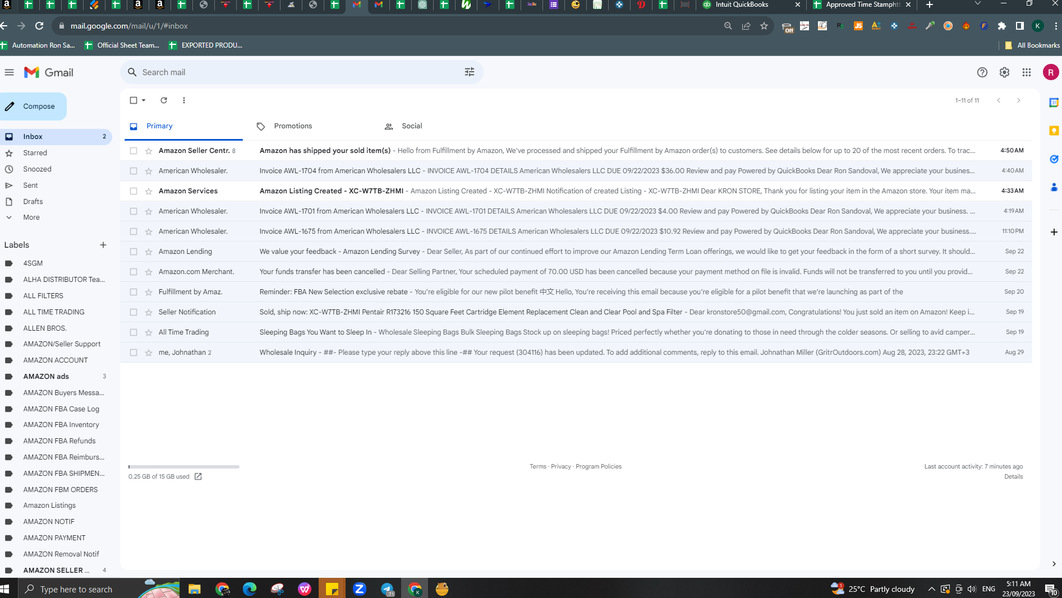1062x598 pixels.
Task: Select Seller Notification email checkbox
Action: coord(134,312)
